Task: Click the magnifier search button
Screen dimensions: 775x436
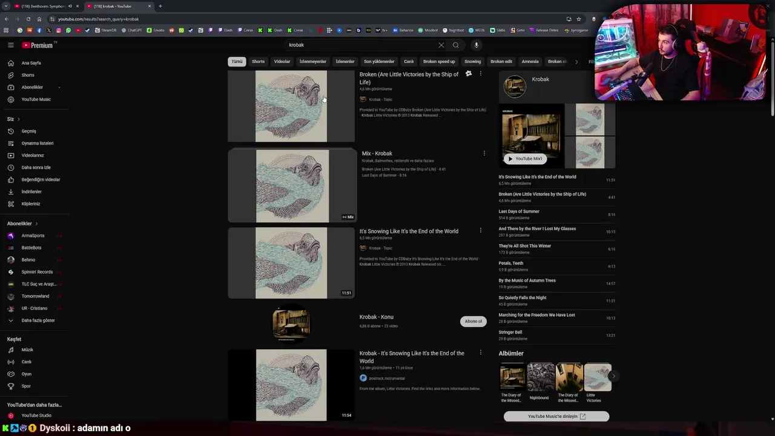Action: click(x=456, y=45)
